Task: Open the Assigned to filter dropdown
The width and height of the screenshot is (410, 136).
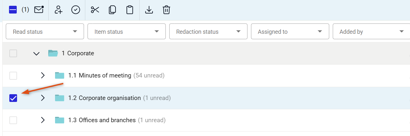Action: pyautogui.click(x=290, y=32)
